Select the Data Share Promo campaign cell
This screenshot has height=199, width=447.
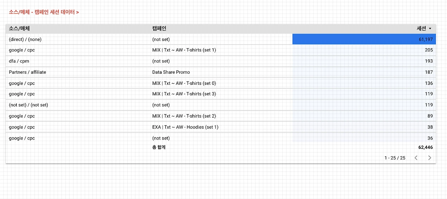pos(171,72)
